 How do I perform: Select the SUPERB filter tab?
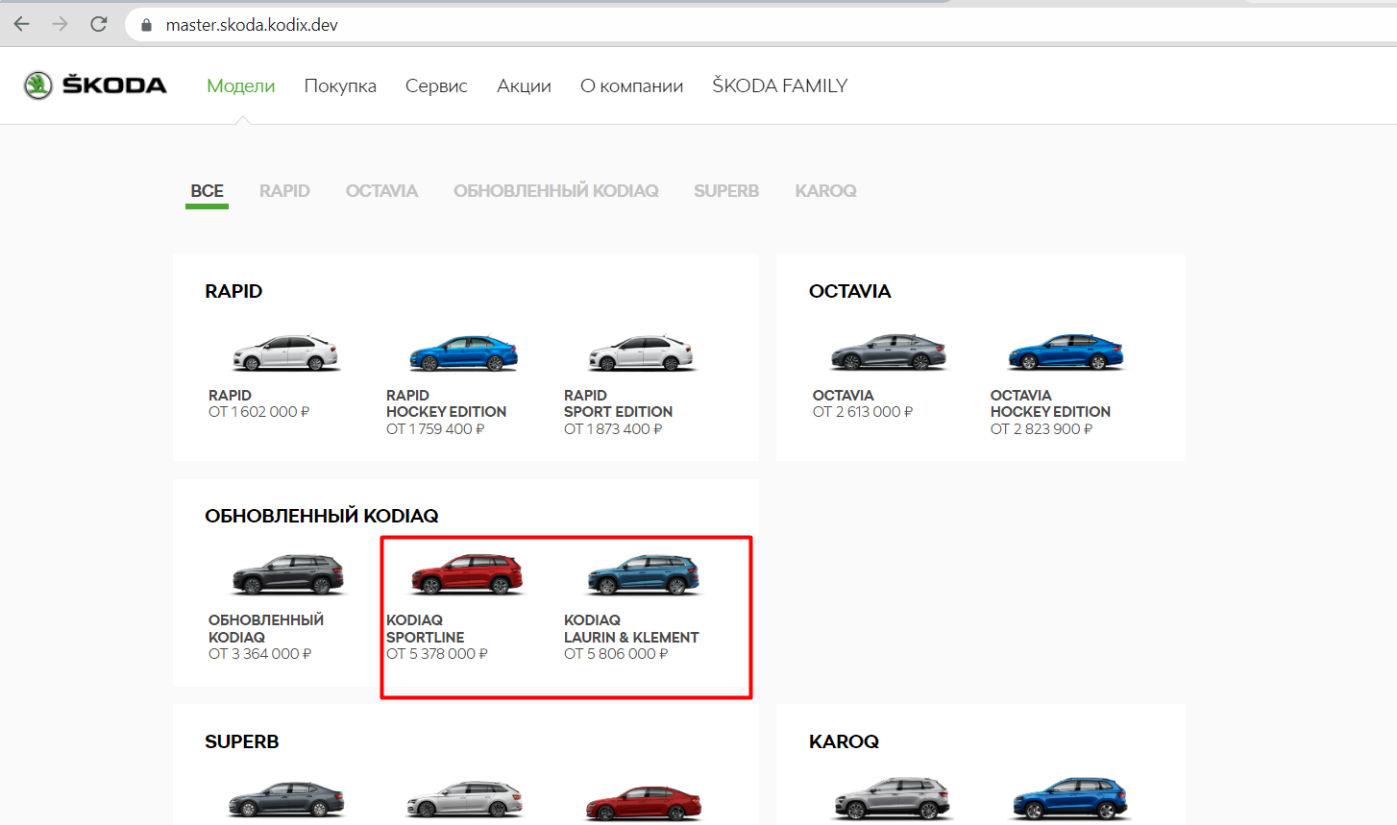click(726, 191)
